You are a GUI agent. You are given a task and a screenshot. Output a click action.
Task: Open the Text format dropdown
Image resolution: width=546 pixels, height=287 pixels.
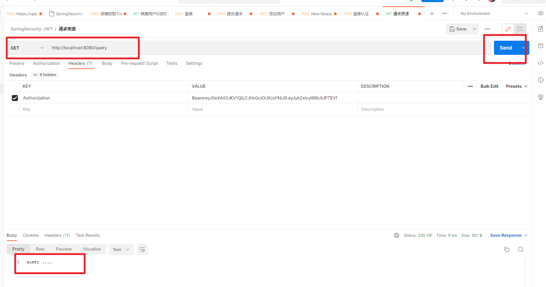click(121, 249)
